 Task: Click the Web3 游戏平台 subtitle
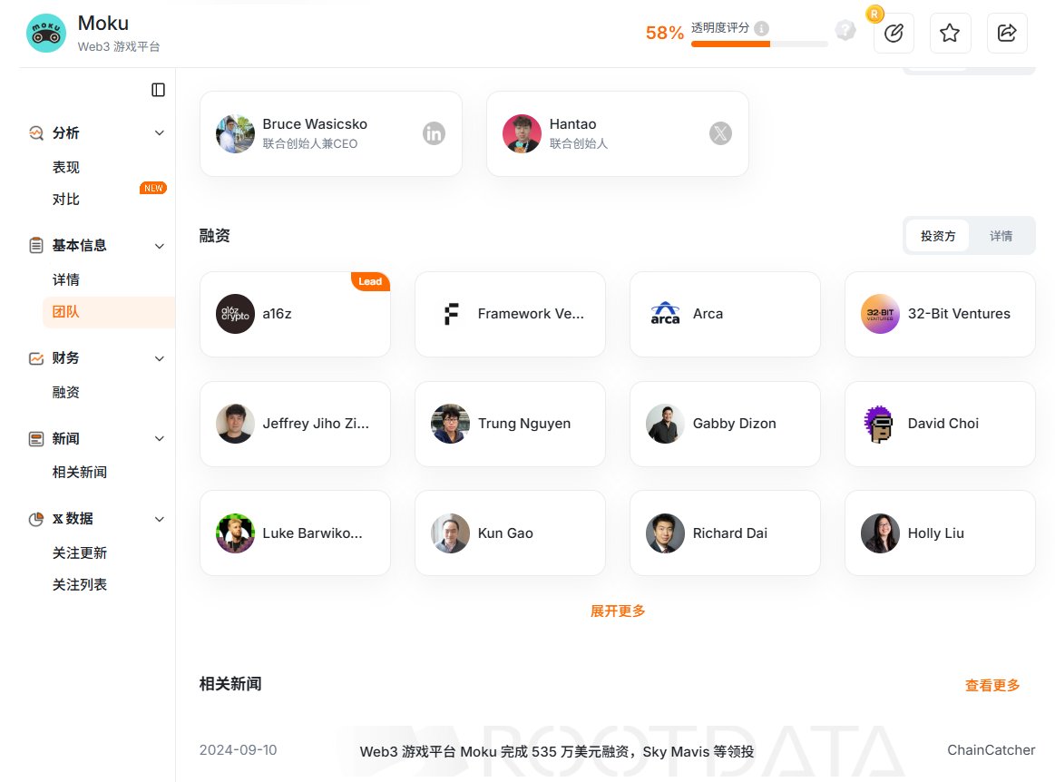pyautogui.click(x=119, y=46)
